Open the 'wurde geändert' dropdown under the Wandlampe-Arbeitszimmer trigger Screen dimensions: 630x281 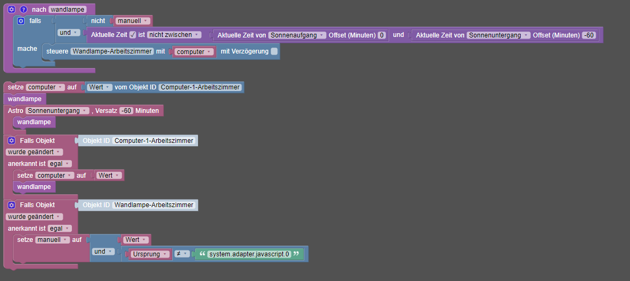click(34, 216)
